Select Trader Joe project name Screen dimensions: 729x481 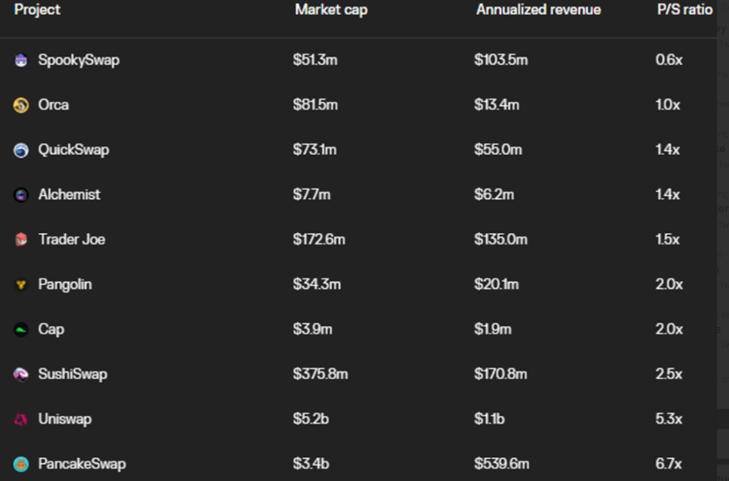(72, 239)
